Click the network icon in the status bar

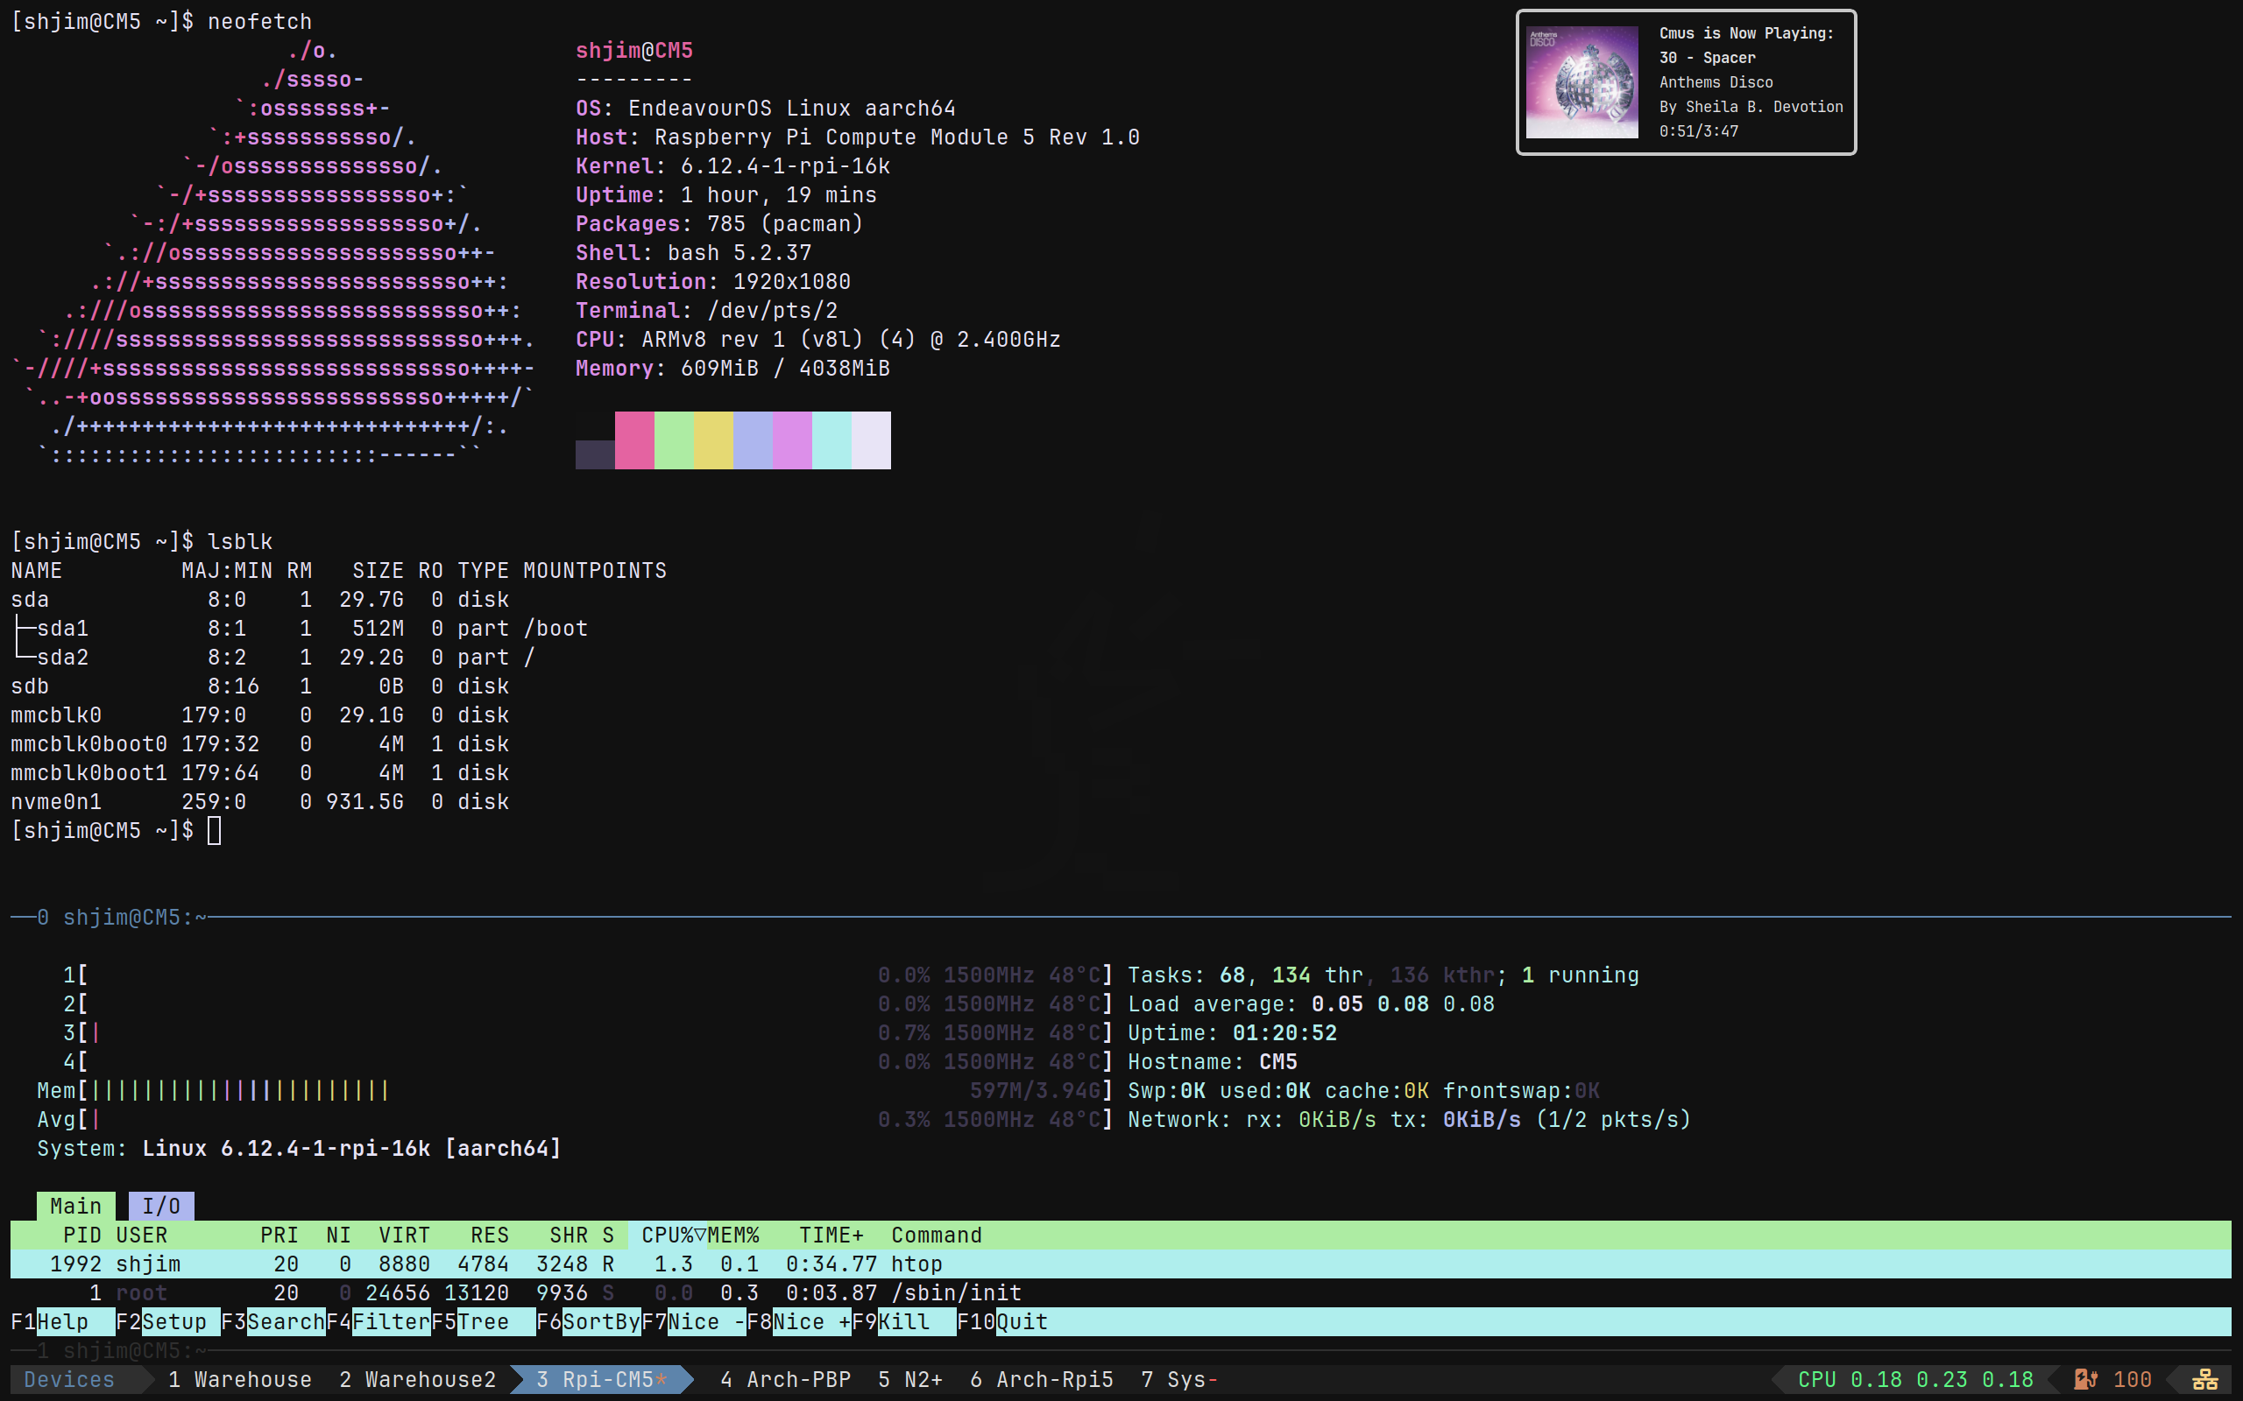pos(2204,1380)
